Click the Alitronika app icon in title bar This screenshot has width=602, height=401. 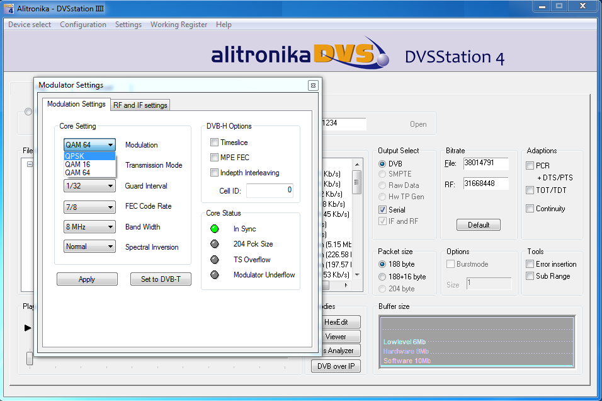point(9,8)
